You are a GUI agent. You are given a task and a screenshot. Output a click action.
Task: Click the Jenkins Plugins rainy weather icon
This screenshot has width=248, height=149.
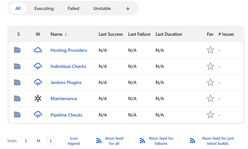coord(38,82)
